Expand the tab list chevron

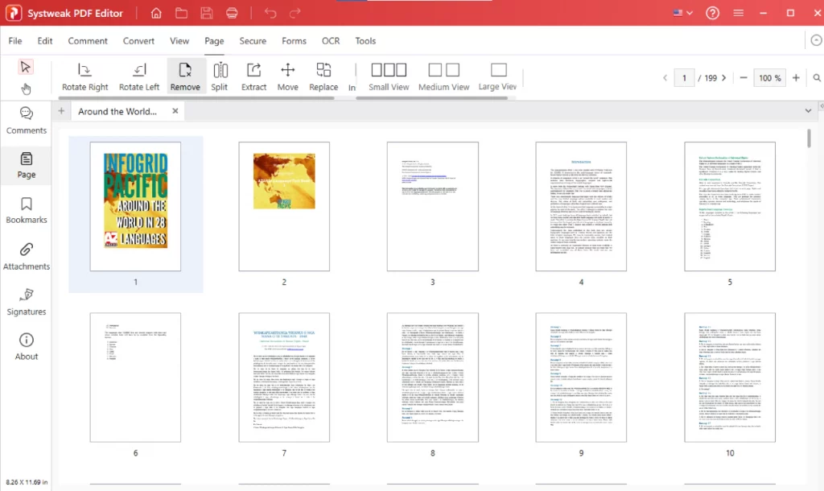point(809,111)
